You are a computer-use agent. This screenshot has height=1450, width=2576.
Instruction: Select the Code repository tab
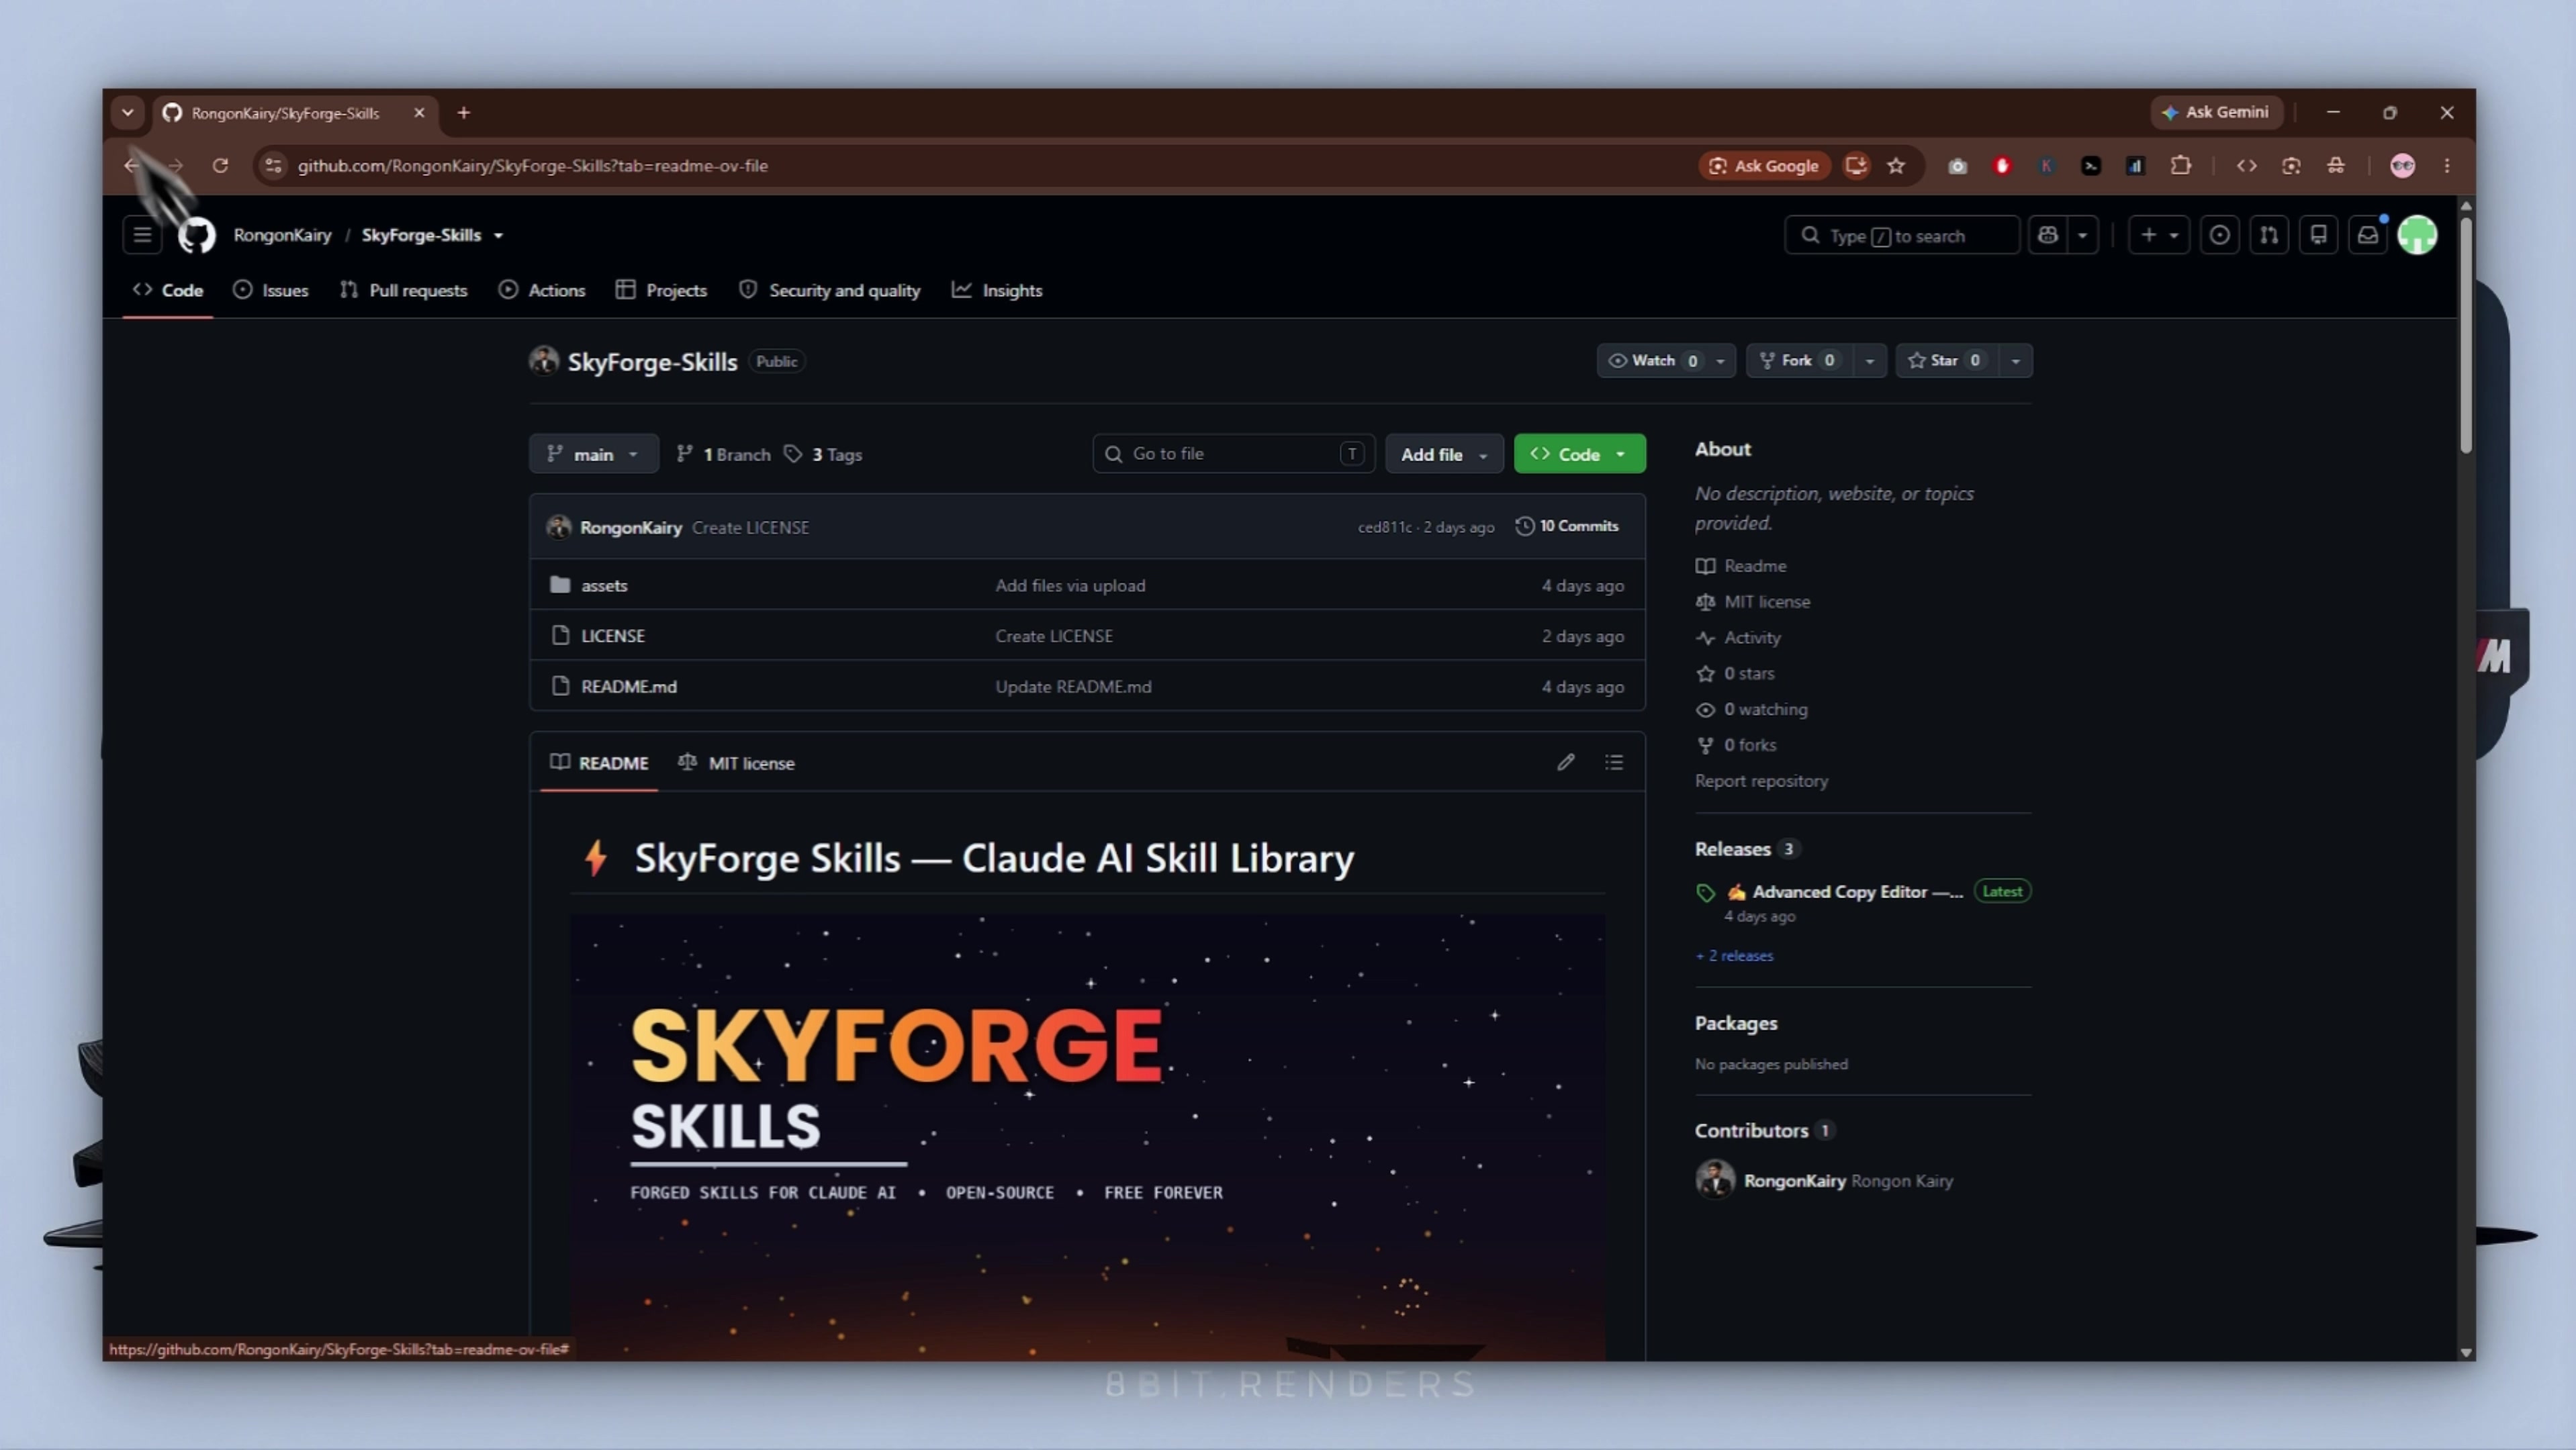[168, 290]
